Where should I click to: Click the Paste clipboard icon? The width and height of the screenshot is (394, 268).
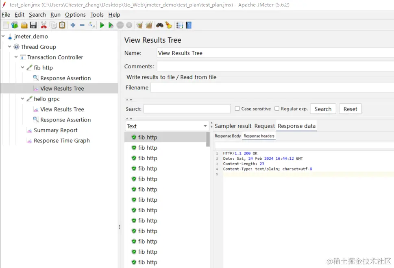(62, 25)
